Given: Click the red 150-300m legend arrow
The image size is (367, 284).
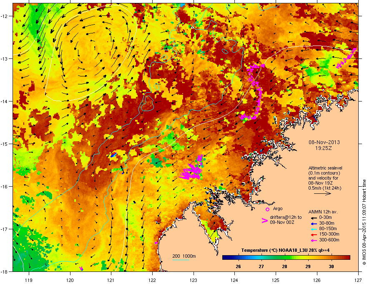Looking at the screenshot, I should 314,235.
